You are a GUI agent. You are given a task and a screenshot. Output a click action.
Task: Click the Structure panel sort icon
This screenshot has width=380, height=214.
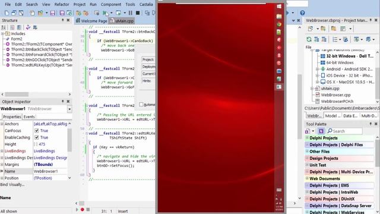[x=4, y=27]
